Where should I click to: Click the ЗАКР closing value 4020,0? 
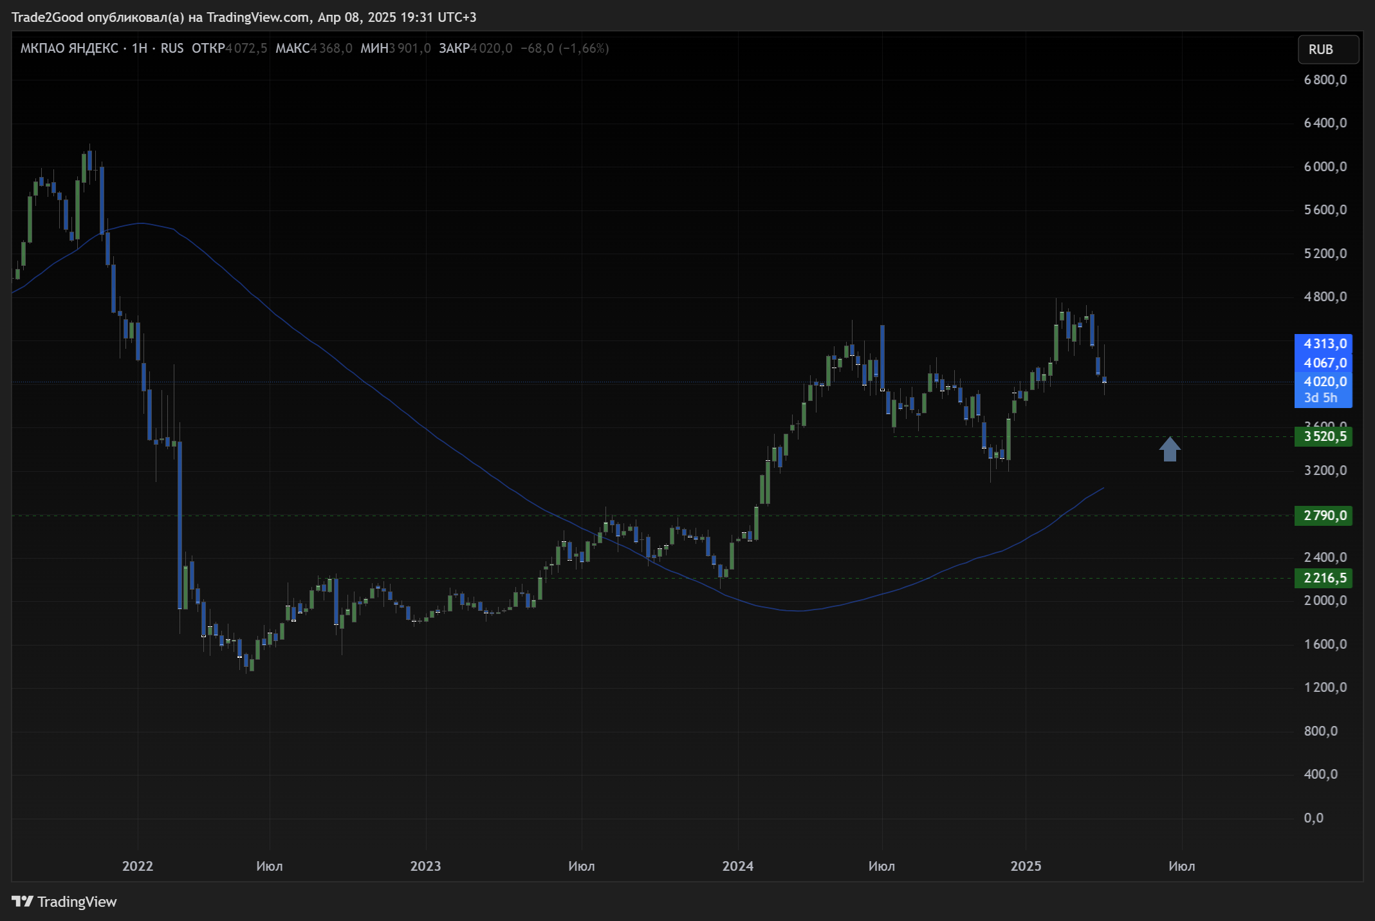tap(491, 48)
